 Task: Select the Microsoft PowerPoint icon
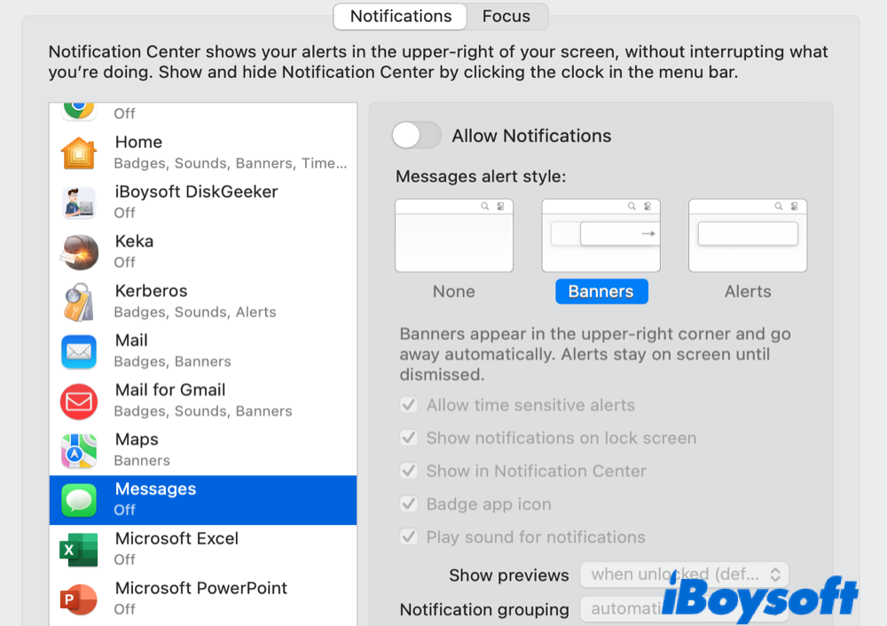pyautogui.click(x=79, y=599)
